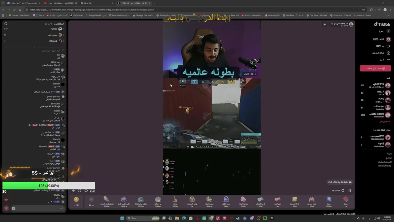Image resolution: width=394 pixels, height=222 pixels.
Task: Share the live stream via arrow icon
Action: click(x=324, y=25)
